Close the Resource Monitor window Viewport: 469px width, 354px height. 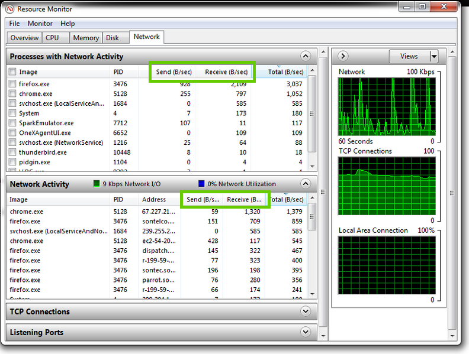(444, 7)
